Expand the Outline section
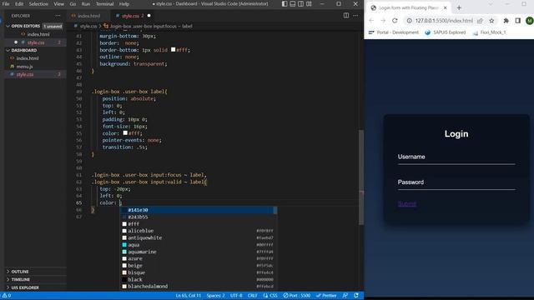Image resolution: width=534 pixels, height=300 pixels. [x=34, y=272]
